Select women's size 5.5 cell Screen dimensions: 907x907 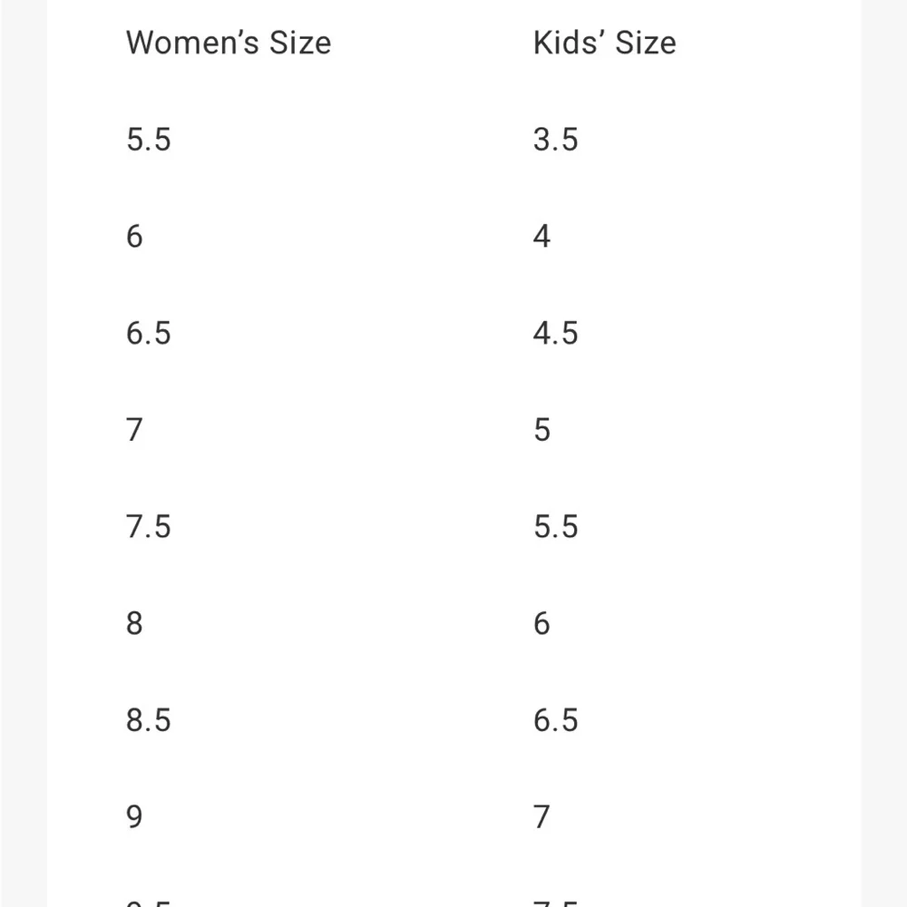[x=149, y=140]
